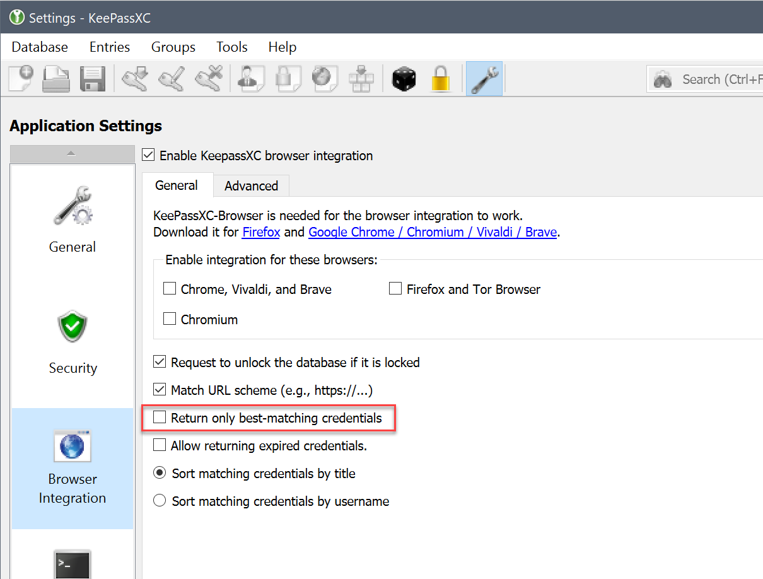The height and width of the screenshot is (579, 763).
Task: Open the Tools menu
Action: point(231,47)
